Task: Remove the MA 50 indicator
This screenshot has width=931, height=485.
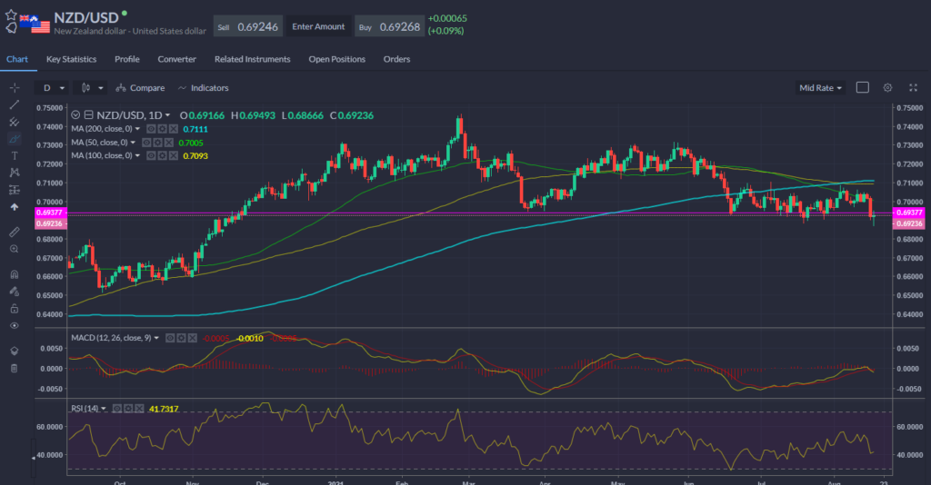Action: [x=168, y=143]
